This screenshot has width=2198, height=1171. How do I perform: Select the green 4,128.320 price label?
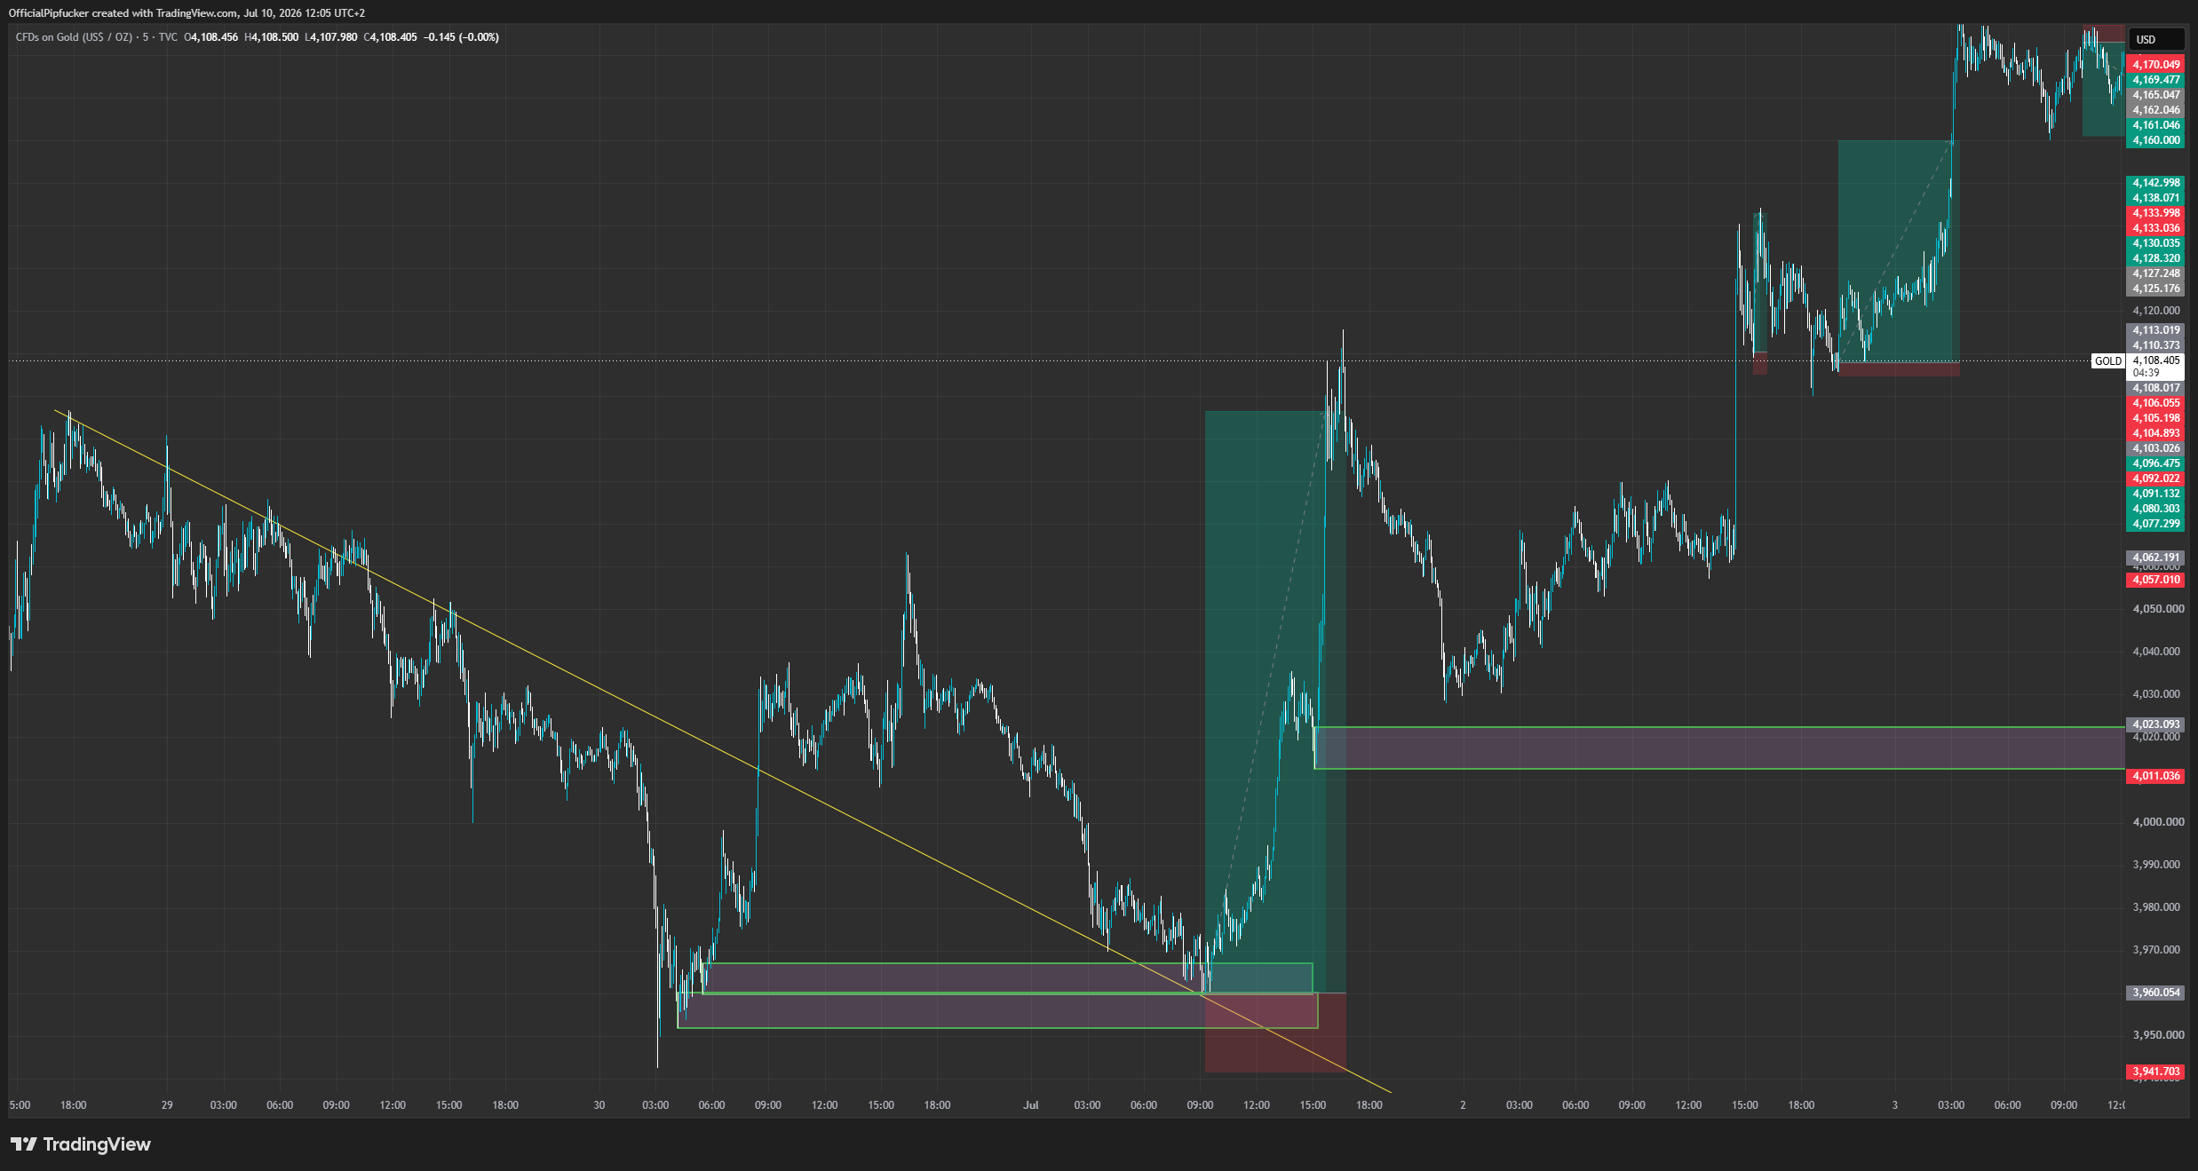click(x=2155, y=258)
